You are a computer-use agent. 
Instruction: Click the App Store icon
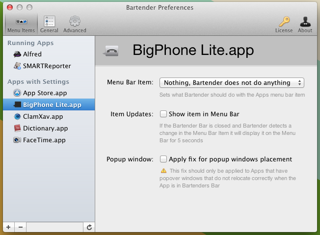[x=17, y=93]
